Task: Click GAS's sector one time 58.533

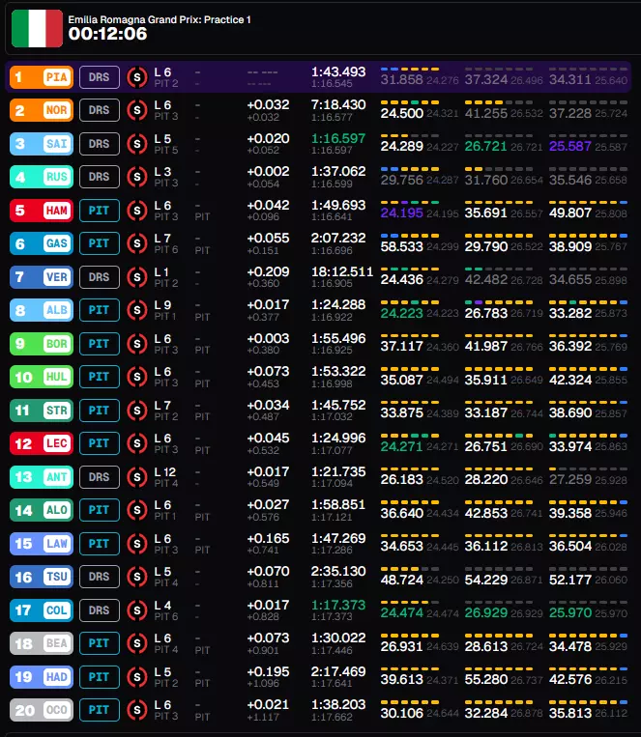Action: (x=401, y=246)
